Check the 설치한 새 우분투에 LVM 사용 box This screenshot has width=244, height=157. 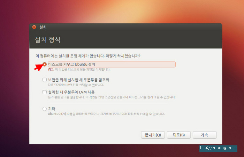pyautogui.click(x=44, y=92)
